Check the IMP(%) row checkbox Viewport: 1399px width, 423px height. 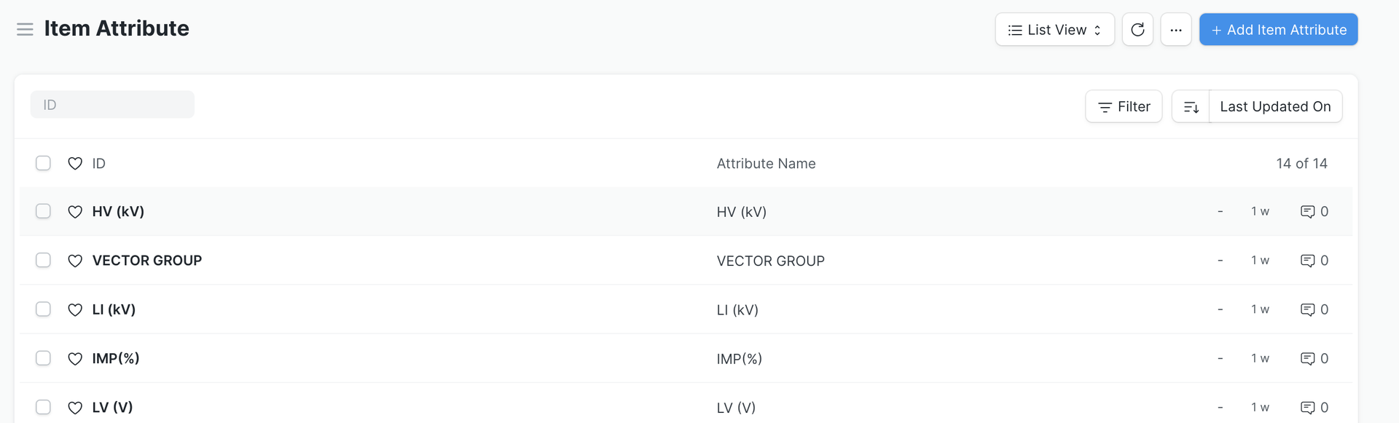[x=44, y=358]
